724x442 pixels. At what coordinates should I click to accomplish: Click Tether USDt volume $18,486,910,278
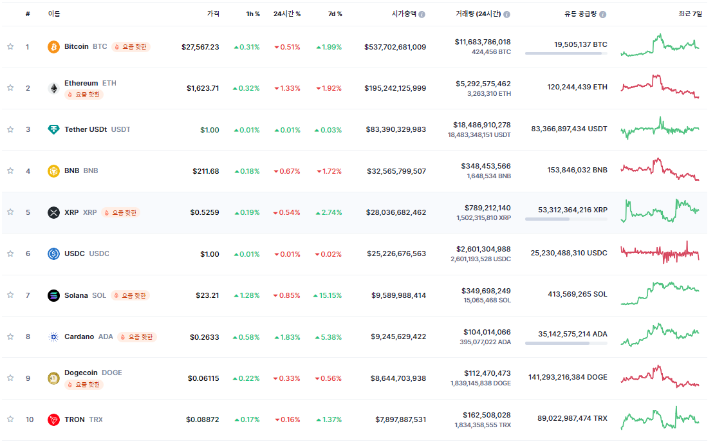(481, 125)
